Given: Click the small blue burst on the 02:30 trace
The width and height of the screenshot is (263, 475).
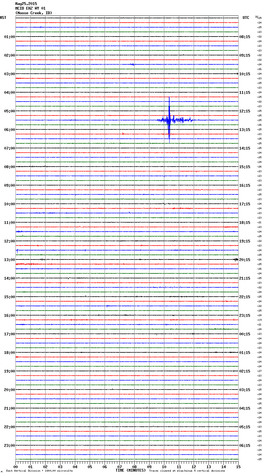Looking at the screenshot, I should coord(132,64).
